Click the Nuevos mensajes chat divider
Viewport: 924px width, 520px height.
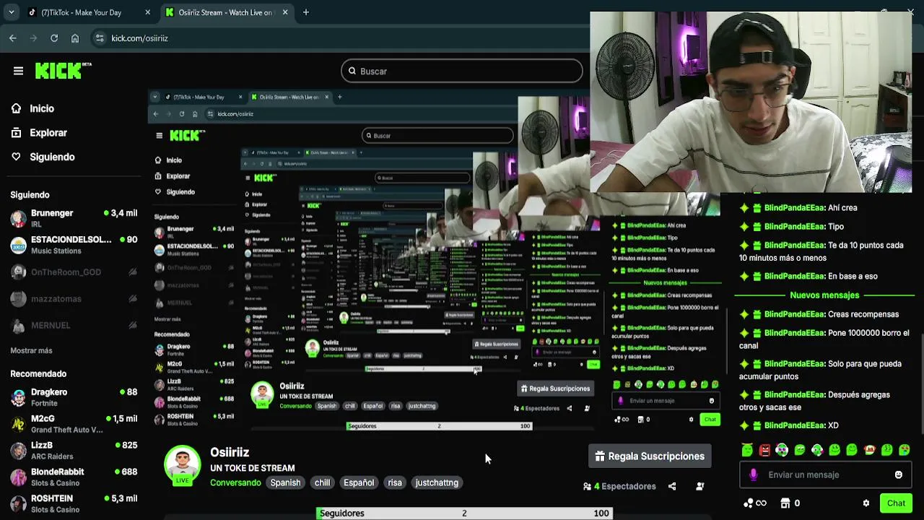click(x=824, y=295)
